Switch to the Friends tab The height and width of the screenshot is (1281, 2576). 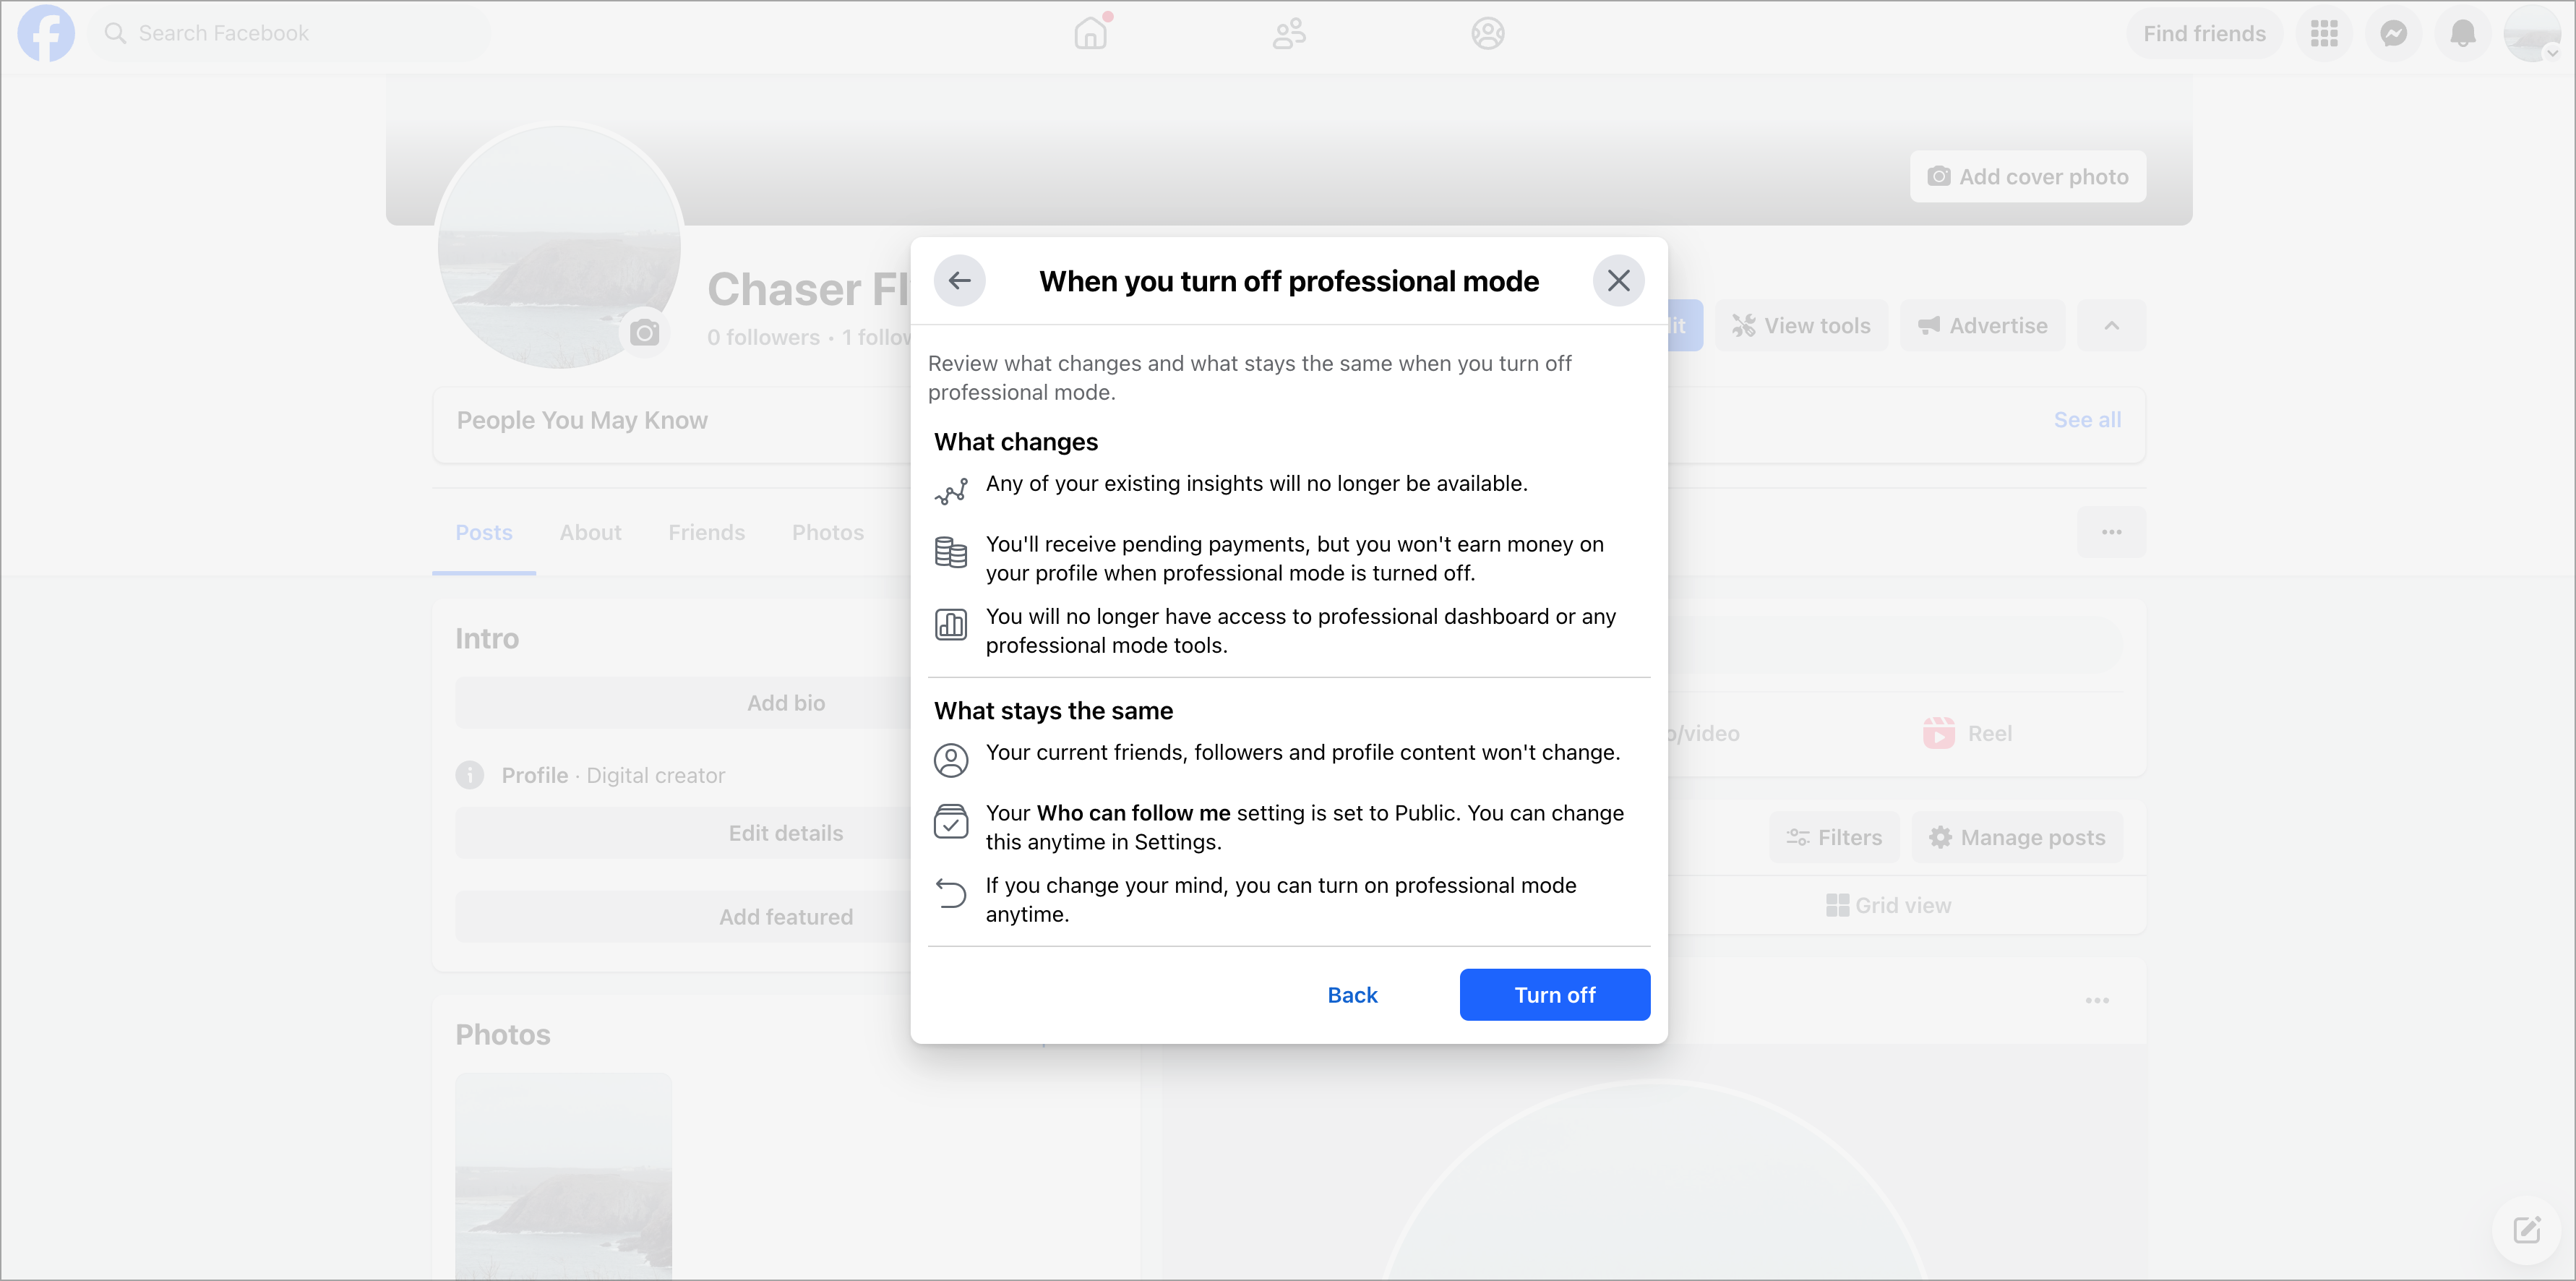point(706,532)
